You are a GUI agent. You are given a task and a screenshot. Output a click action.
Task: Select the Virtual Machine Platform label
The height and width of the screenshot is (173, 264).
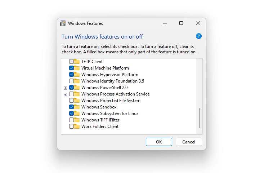tap(105, 68)
